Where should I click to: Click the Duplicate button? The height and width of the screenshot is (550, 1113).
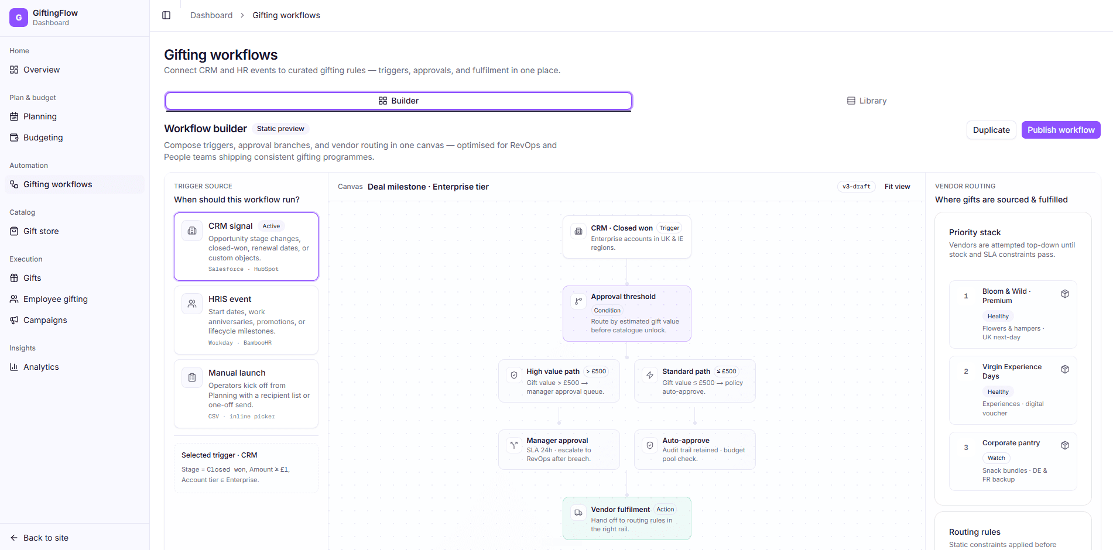[x=991, y=130]
